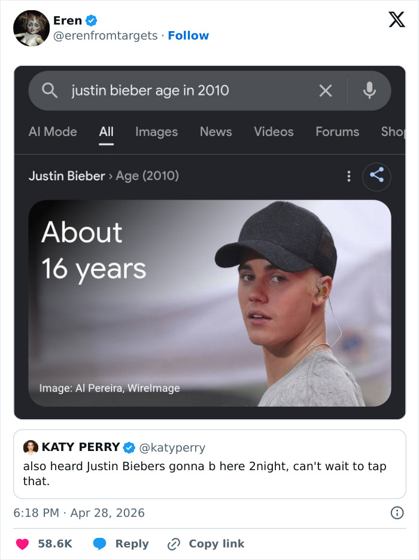This screenshot has width=419, height=560.
Task: Click Eren's profile avatar
Action: point(31,28)
